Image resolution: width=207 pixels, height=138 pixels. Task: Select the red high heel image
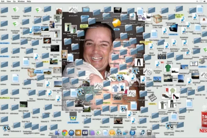pos(175,96)
